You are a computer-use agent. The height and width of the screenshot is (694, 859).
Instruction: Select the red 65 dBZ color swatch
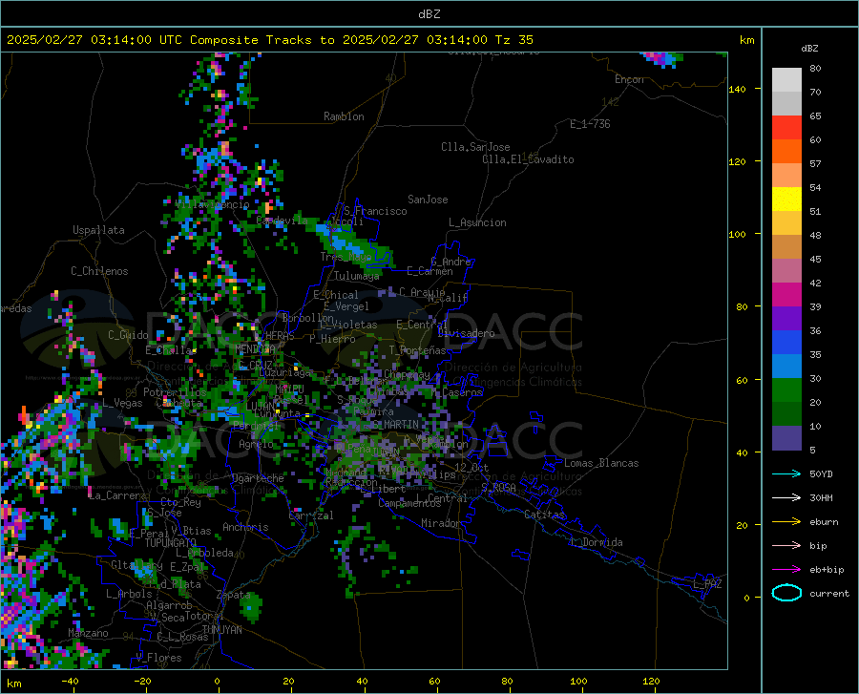(786, 128)
